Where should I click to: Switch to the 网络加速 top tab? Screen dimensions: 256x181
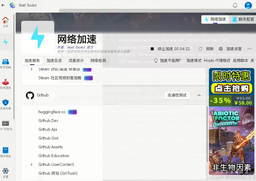[215, 19]
